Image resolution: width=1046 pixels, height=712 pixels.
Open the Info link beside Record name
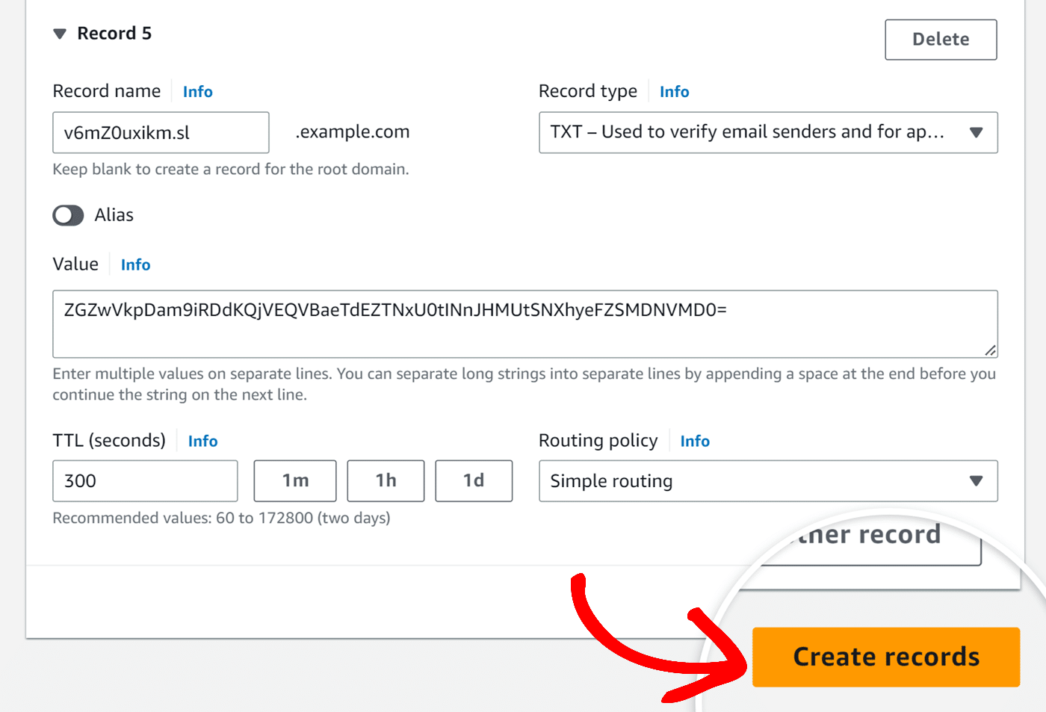pos(197,91)
